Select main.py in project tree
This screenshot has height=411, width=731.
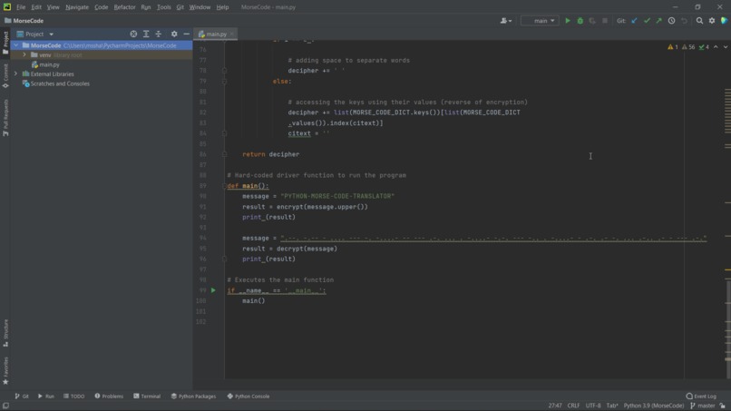pos(49,64)
